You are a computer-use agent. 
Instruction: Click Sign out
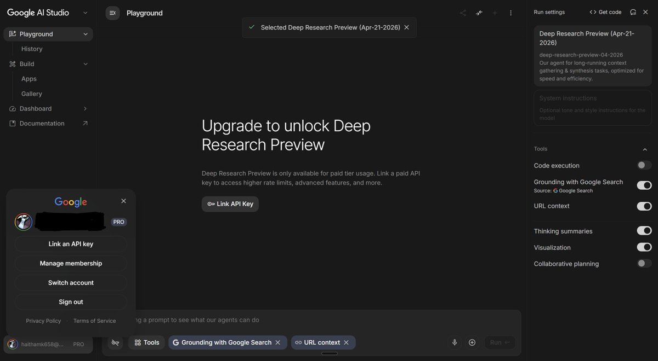pos(71,302)
